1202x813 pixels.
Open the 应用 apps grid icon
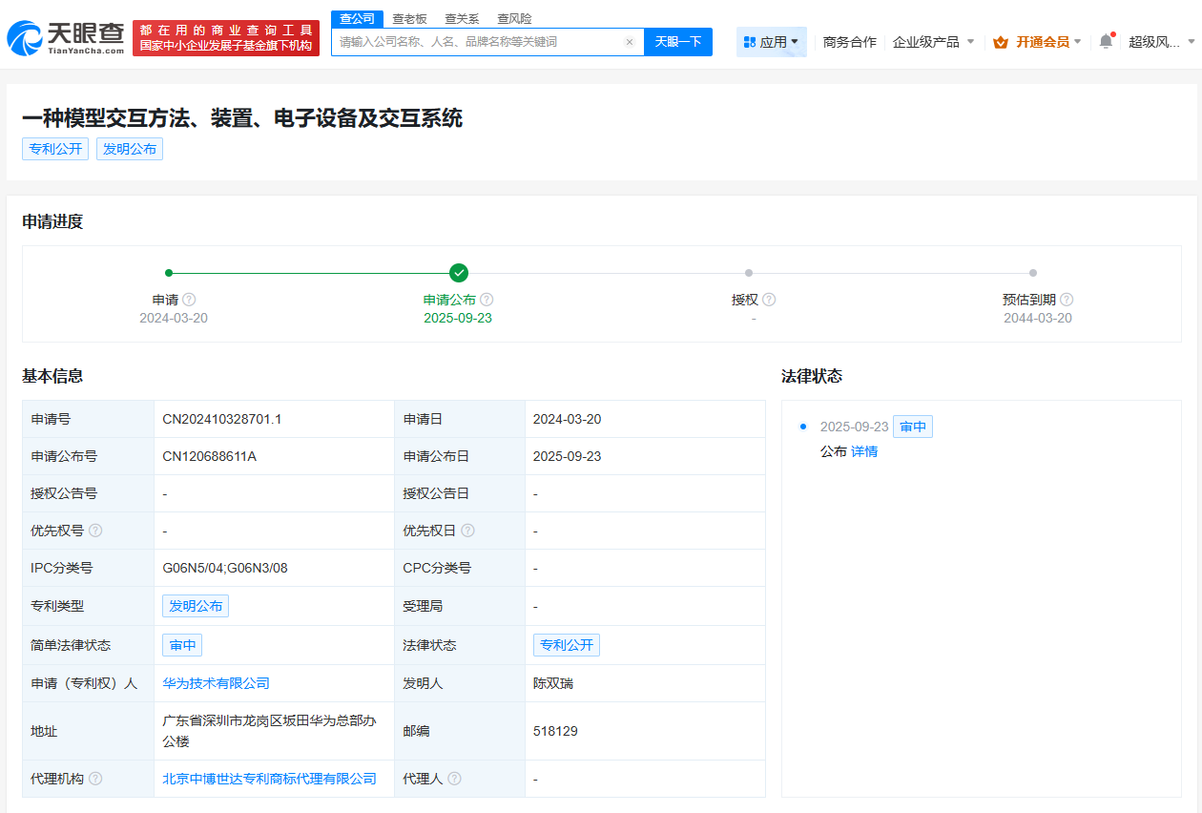coord(750,41)
